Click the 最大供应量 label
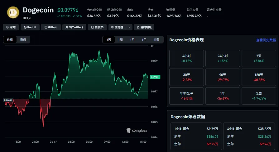 (x=214, y=10)
